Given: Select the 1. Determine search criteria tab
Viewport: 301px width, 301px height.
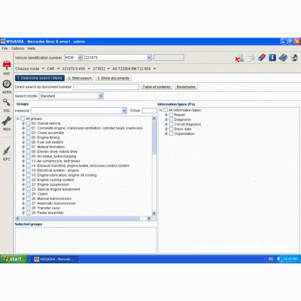Looking at the screenshot, I should (40, 78).
